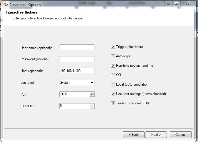Check Local OCO simulation option
The width and height of the screenshot is (198, 142).
coord(113,84)
